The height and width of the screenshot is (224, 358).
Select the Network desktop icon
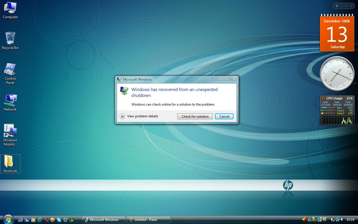pos(10,103)
